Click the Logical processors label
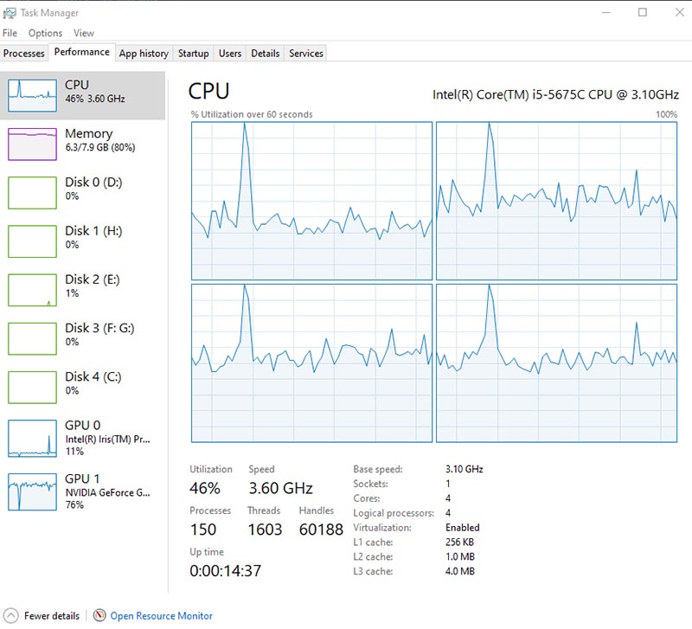The width and height of the screenshot is (692, 629). tap(394, 513)
